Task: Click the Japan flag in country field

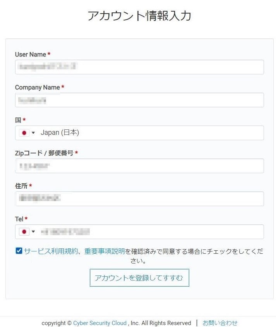Action: click(x=24, y=133)
